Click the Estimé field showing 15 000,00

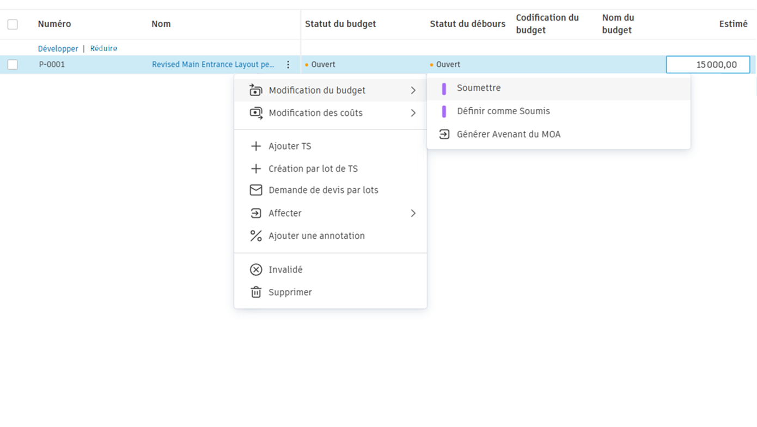click(707, 65)
